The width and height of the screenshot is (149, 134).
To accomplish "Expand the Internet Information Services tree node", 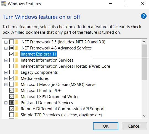I will pyautogui.click(x=6, y=60).
